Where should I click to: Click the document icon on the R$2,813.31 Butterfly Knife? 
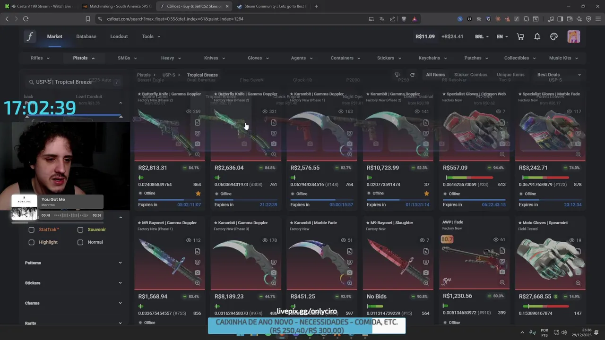(198, 122)
